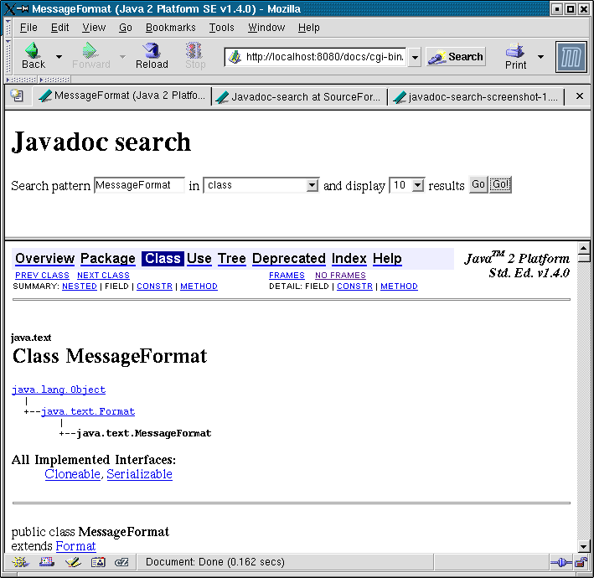Click the Stop loading icon
This screenshot has height=578, width=594.
point(194,55)
